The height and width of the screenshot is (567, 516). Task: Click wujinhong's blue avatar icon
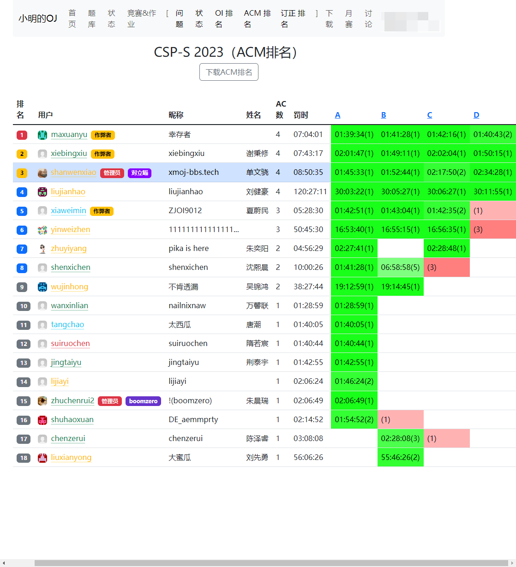click(x=42, y=287)
